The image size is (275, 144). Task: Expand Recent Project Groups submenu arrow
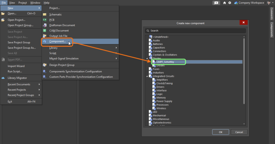point(39,95)
